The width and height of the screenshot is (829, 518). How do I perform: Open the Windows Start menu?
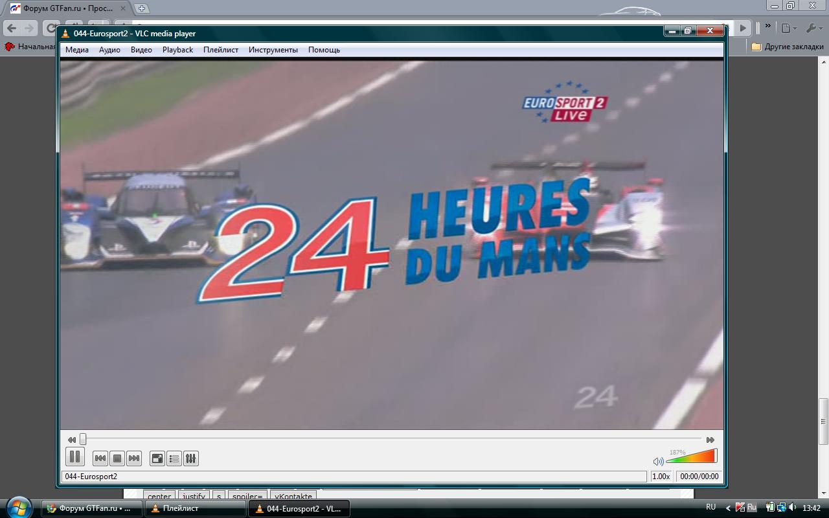click(17, 506)
